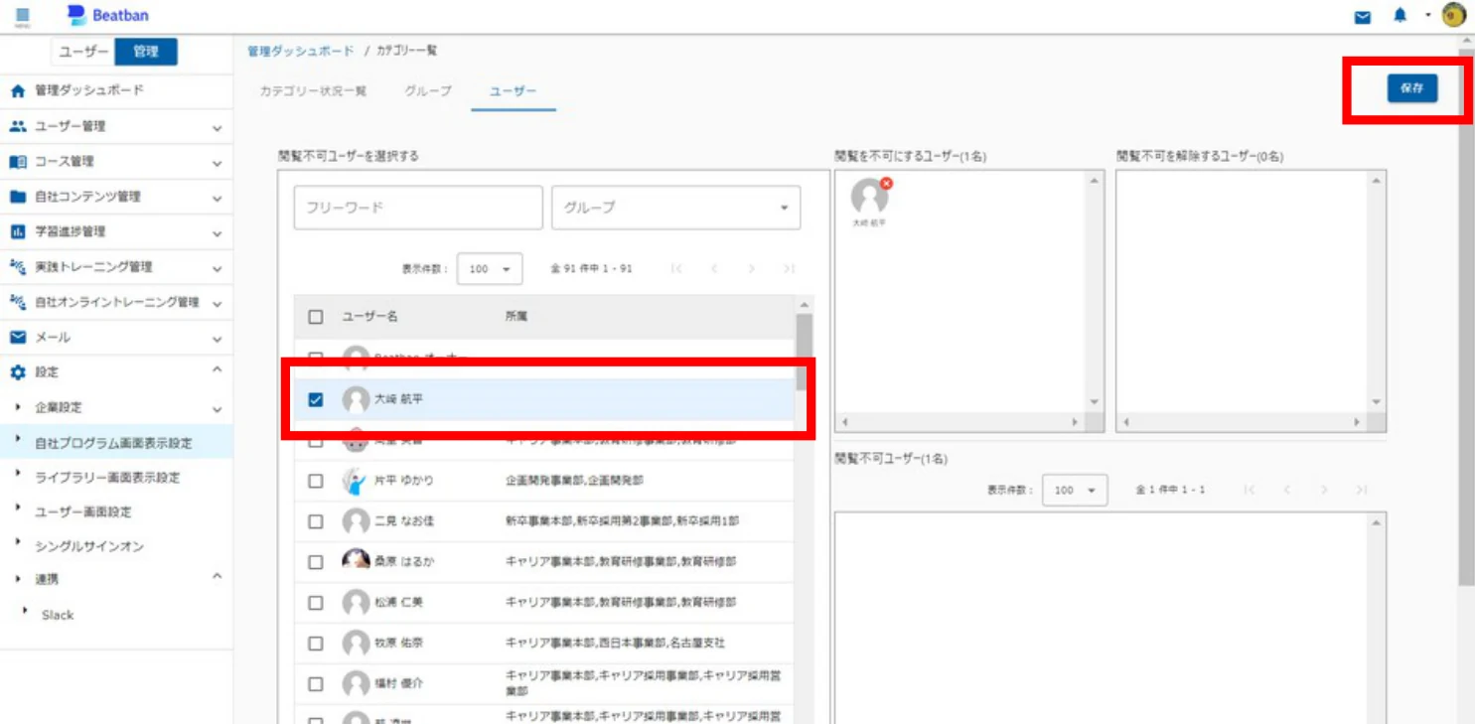Image resolution: width=1475 pixels, height=724 pixels.
Task: Click 片平 ゆかり's avatar in the list
Action: (355, 481)
